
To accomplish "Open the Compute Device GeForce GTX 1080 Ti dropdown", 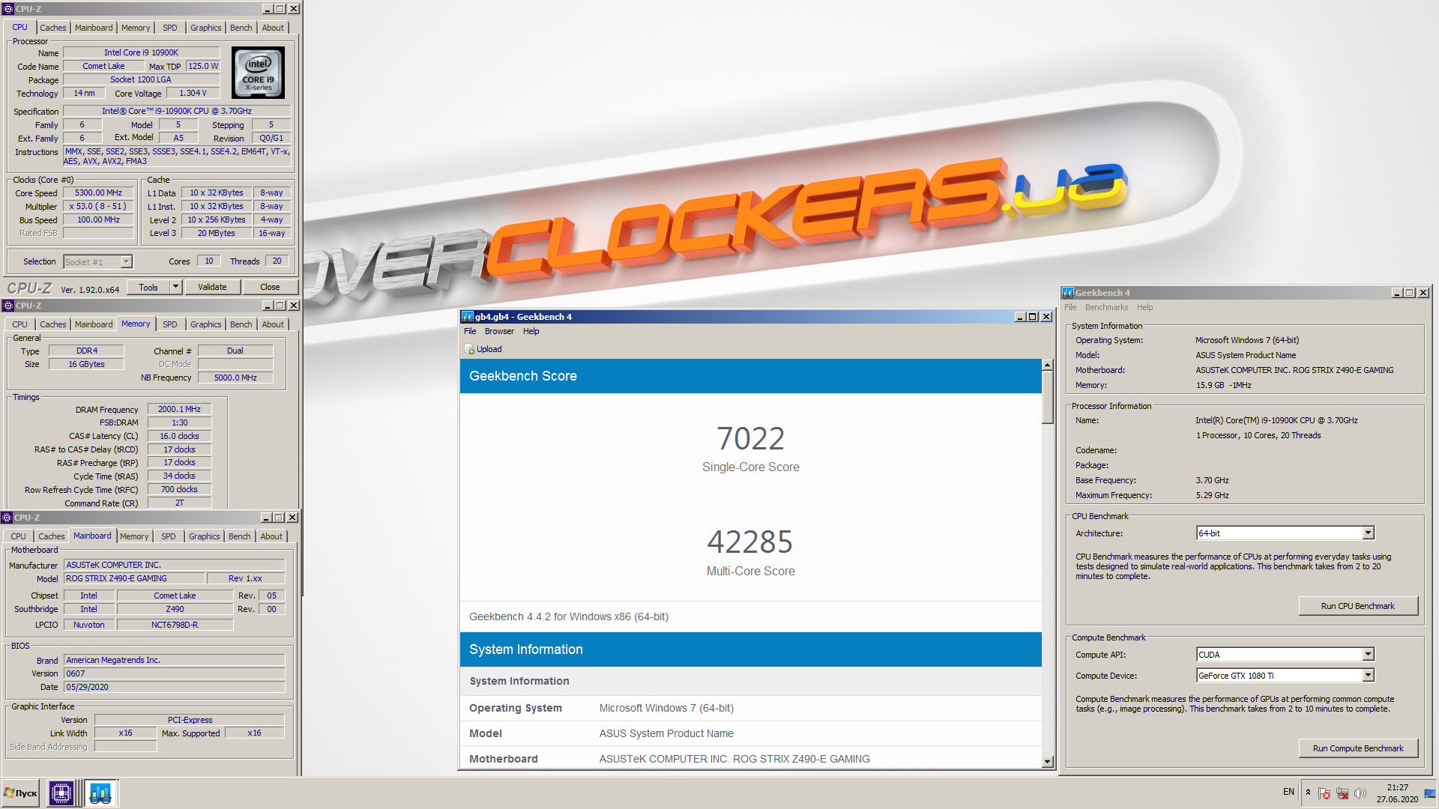I will 1368,676.
